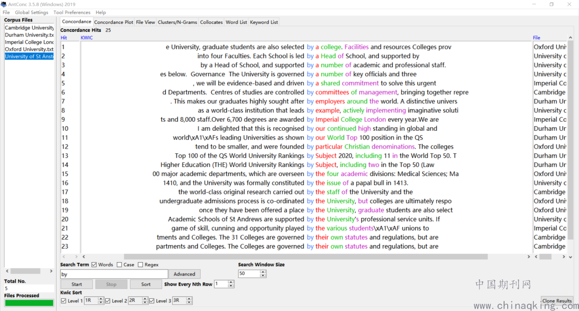Click the Stop button
The image size is (579, 311).
(112, 284)
